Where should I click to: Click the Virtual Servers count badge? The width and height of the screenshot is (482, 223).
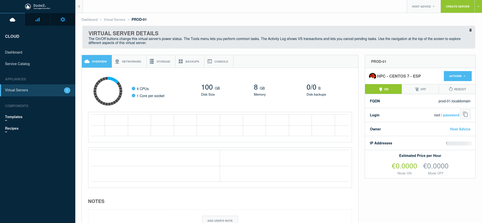click(67, 90)
